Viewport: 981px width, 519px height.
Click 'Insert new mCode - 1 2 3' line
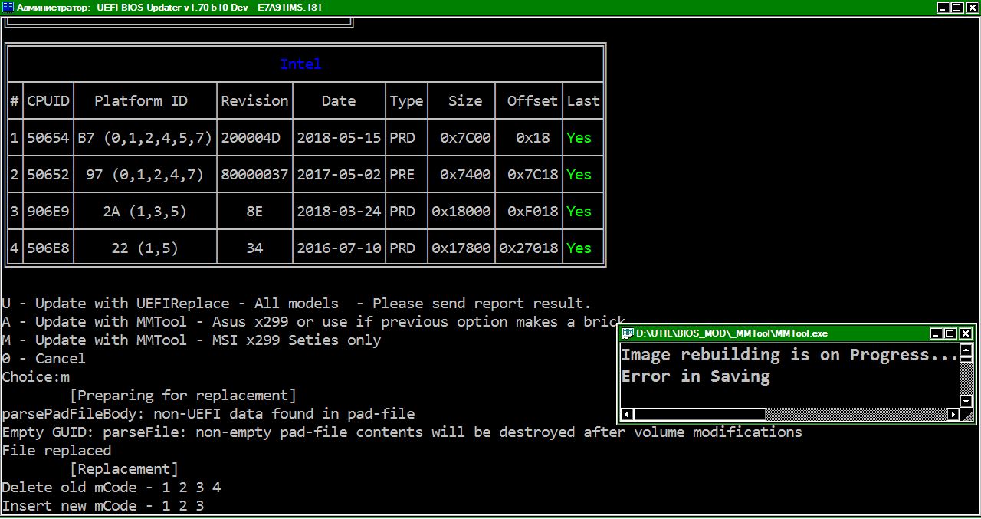(x=103, y=506)
